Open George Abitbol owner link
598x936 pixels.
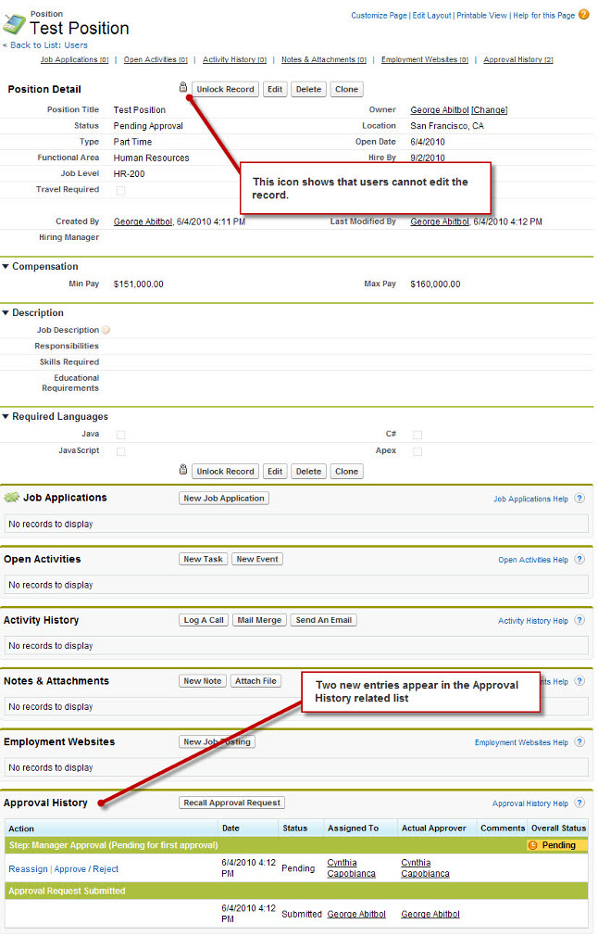[x=440, y=110]
